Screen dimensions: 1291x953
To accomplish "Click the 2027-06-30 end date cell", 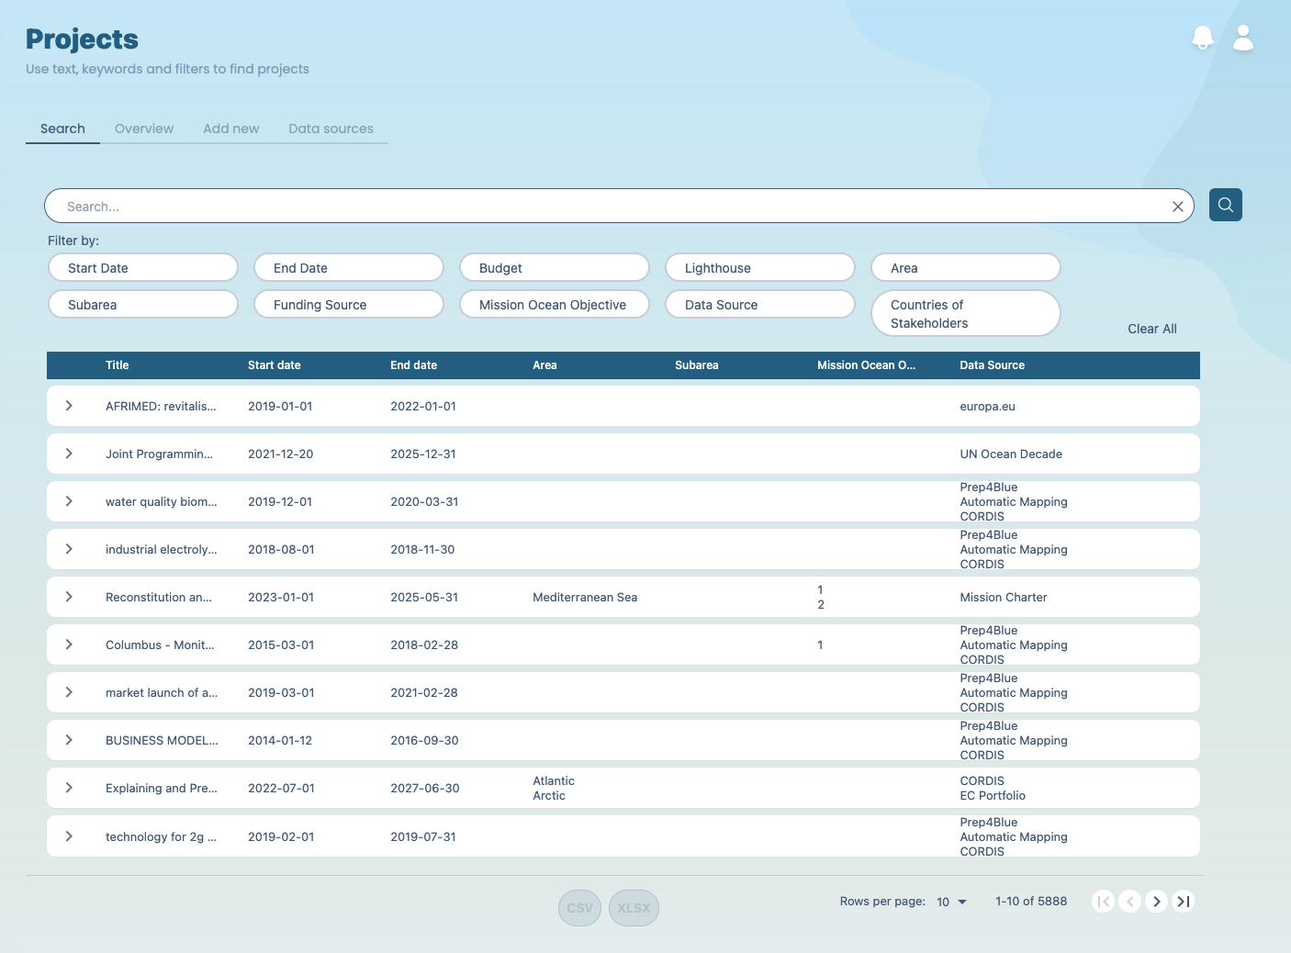I will coord(424,788).
